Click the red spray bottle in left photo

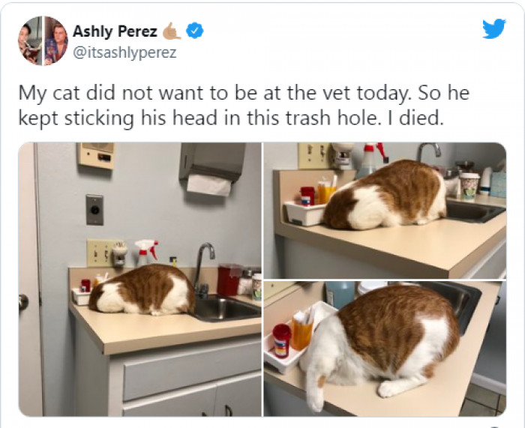(147, 252)
